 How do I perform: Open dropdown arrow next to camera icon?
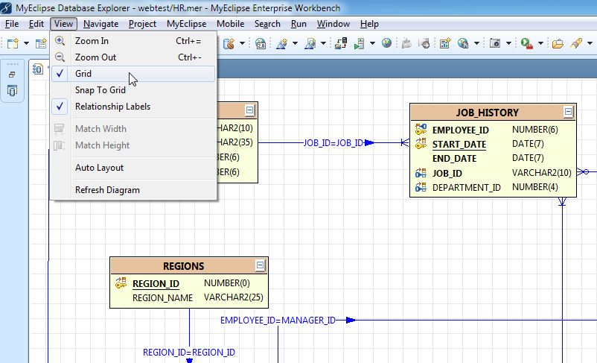pyautogui.click(x=509, y=43)
